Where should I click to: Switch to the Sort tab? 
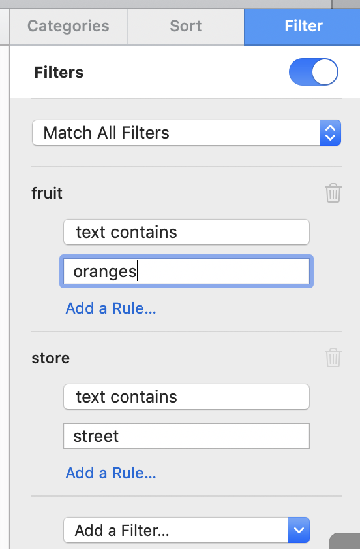pos(186,26)
